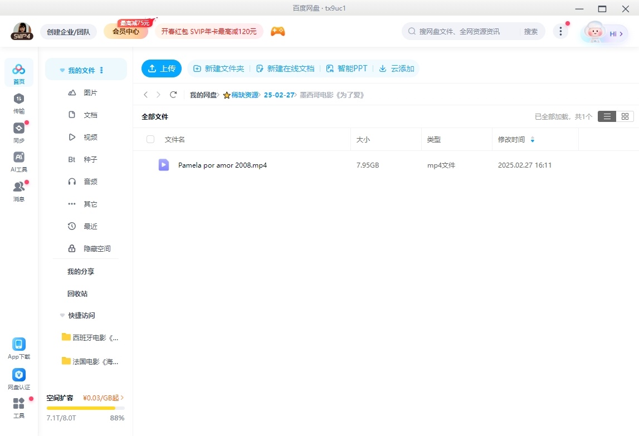Screen dimensions: 639x436
Task: Click the refresh icon beside breadcrumb
Action: click(173, 95)
